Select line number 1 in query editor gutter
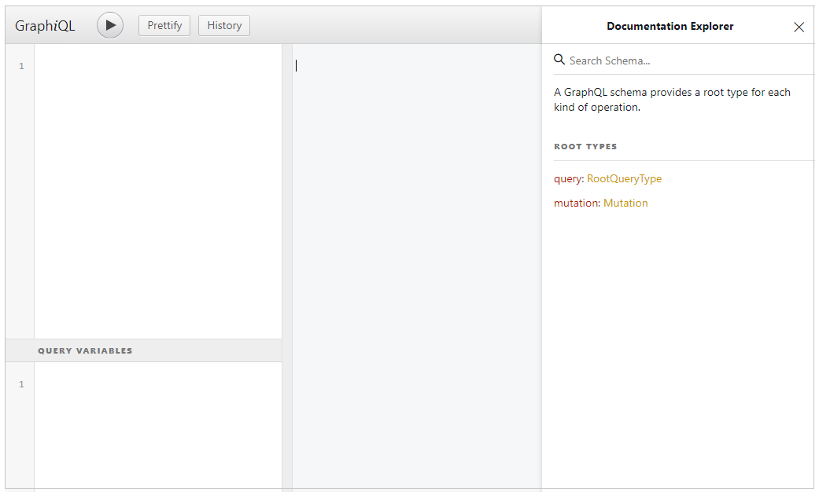The image size is (819, 495). 21,66
